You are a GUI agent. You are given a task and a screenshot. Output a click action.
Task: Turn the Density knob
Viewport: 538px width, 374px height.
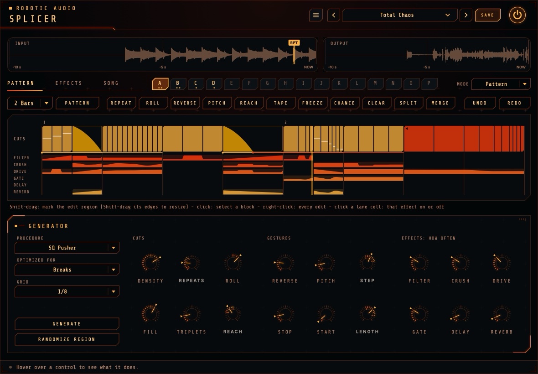[x=150, y=263]
